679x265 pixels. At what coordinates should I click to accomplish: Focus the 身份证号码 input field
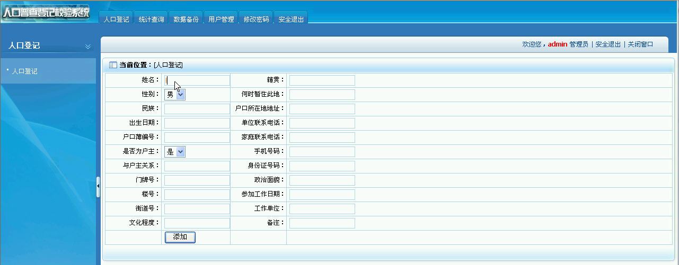[x=322, y=166]
